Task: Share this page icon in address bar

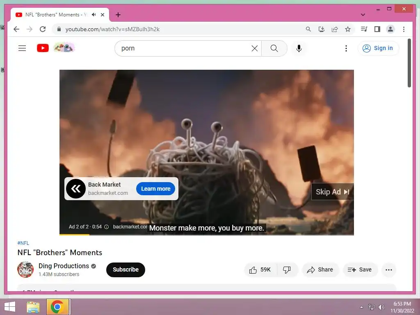Action: point(335,29)
